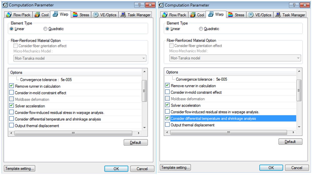Viewport: 312px width, 175px height.
Task: Open Task Manager tab in left window
Action: [135, 15]
